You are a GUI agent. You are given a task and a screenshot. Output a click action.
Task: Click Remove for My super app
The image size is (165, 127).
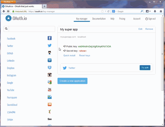click(x=149, y=29)
